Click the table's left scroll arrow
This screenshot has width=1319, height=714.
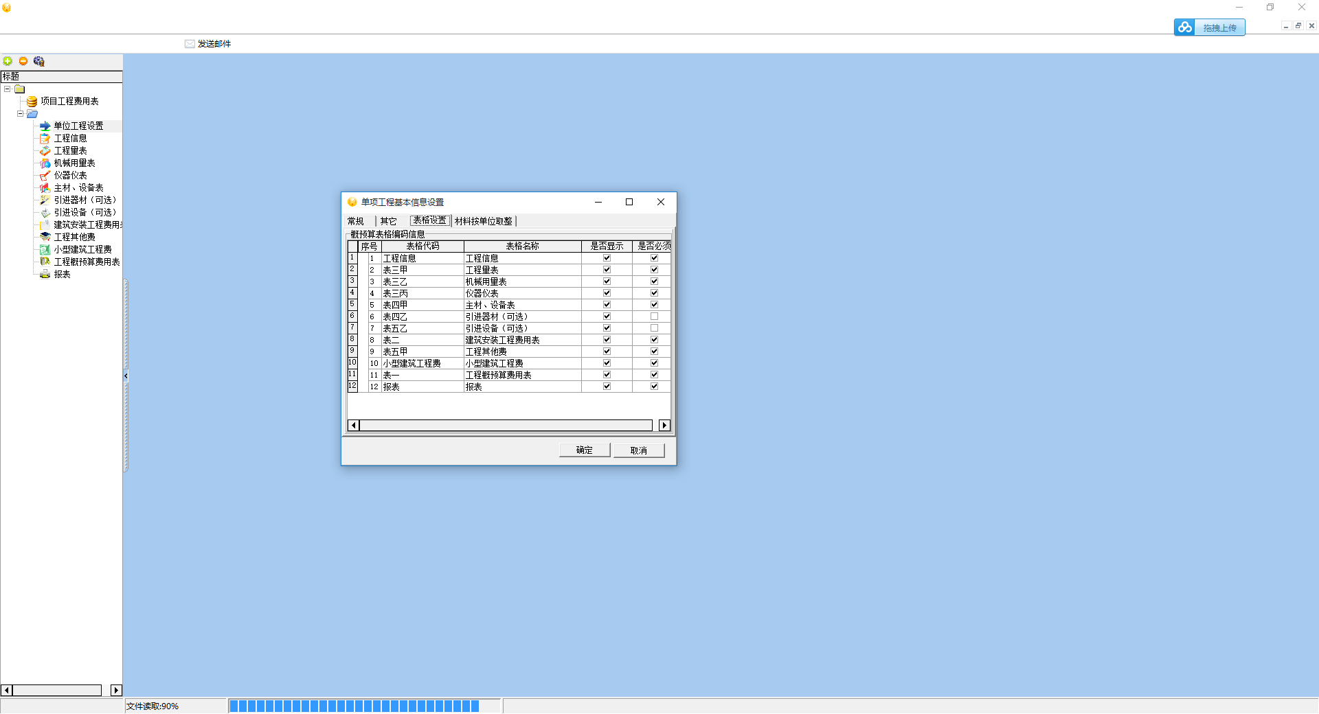(354, 426)
